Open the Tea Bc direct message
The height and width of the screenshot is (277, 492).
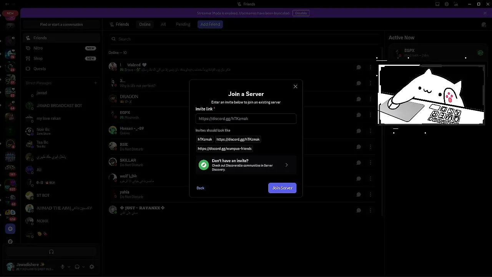(x=61, y=144)
